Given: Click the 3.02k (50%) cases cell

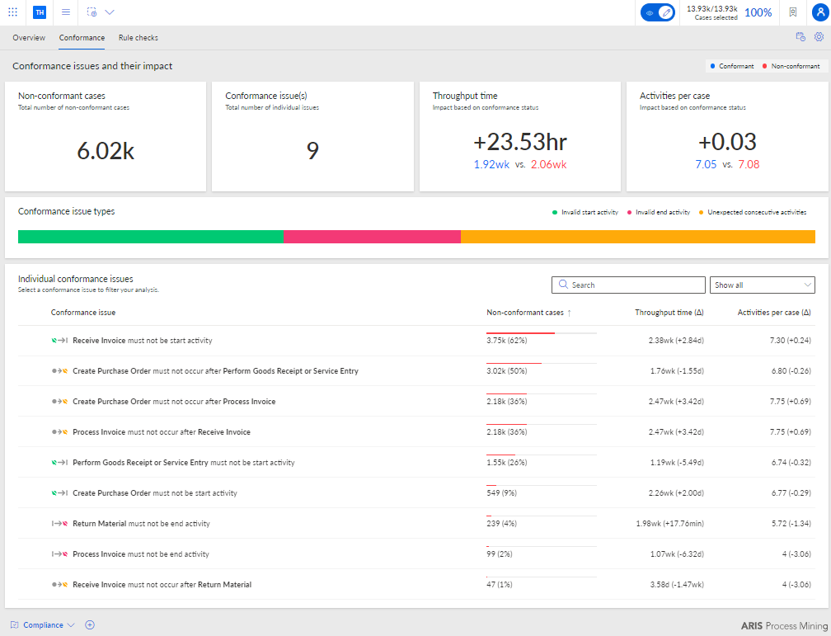Looking at the screenshot, I should pos(507,370).
